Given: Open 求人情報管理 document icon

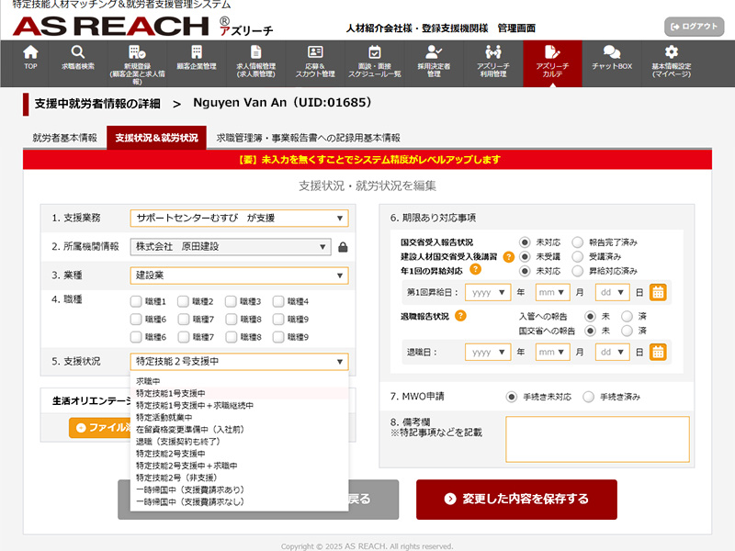Looking at the screenshot, I should click(x=256, y=51).
